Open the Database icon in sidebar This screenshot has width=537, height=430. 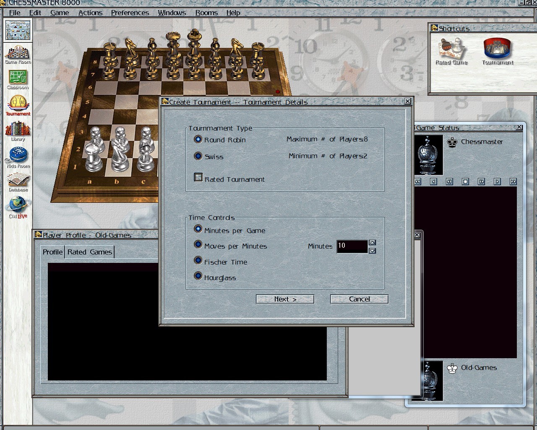tap(18, 183)
